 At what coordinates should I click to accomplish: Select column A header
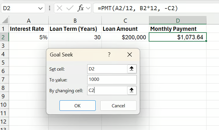[x=29, y=20]
